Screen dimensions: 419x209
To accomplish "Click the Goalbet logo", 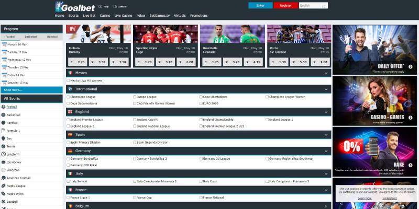I will point(75,7).
